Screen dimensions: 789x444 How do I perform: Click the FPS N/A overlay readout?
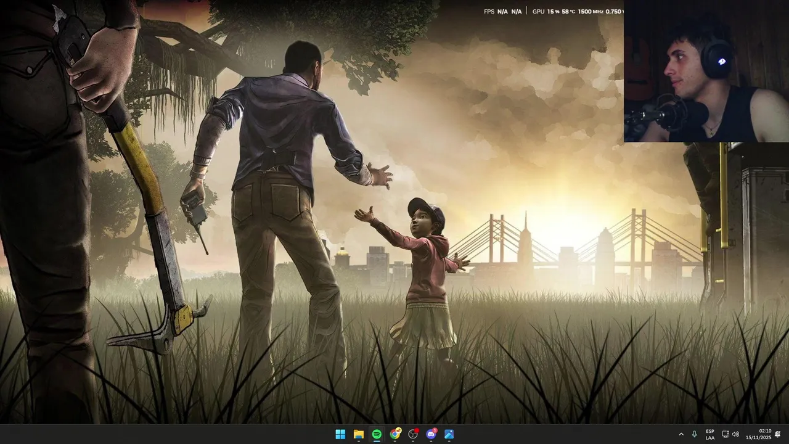tap(502, 12)
